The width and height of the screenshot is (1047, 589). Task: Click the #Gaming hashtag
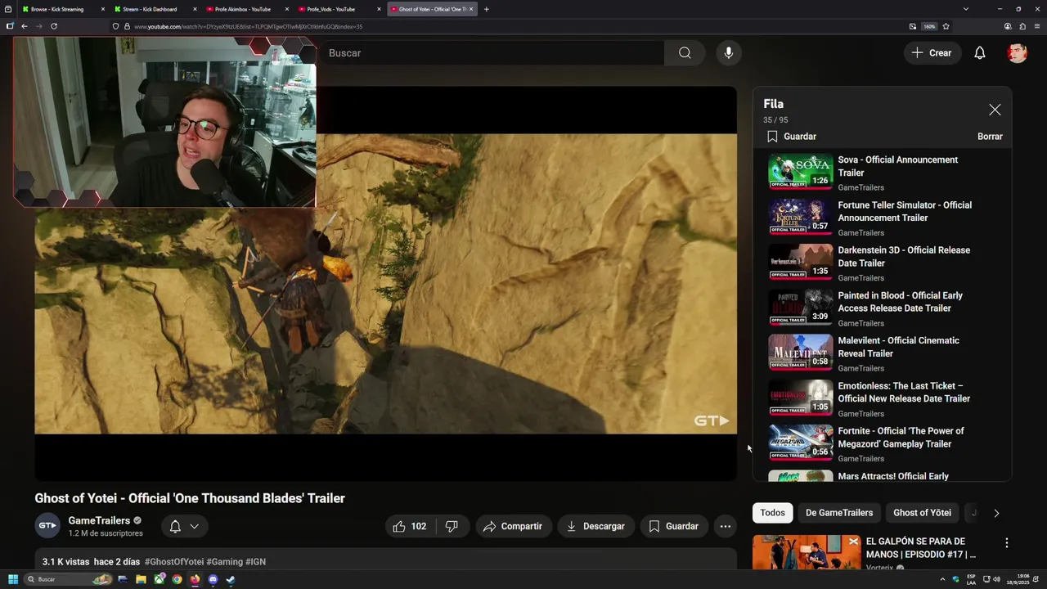point(224,562)
